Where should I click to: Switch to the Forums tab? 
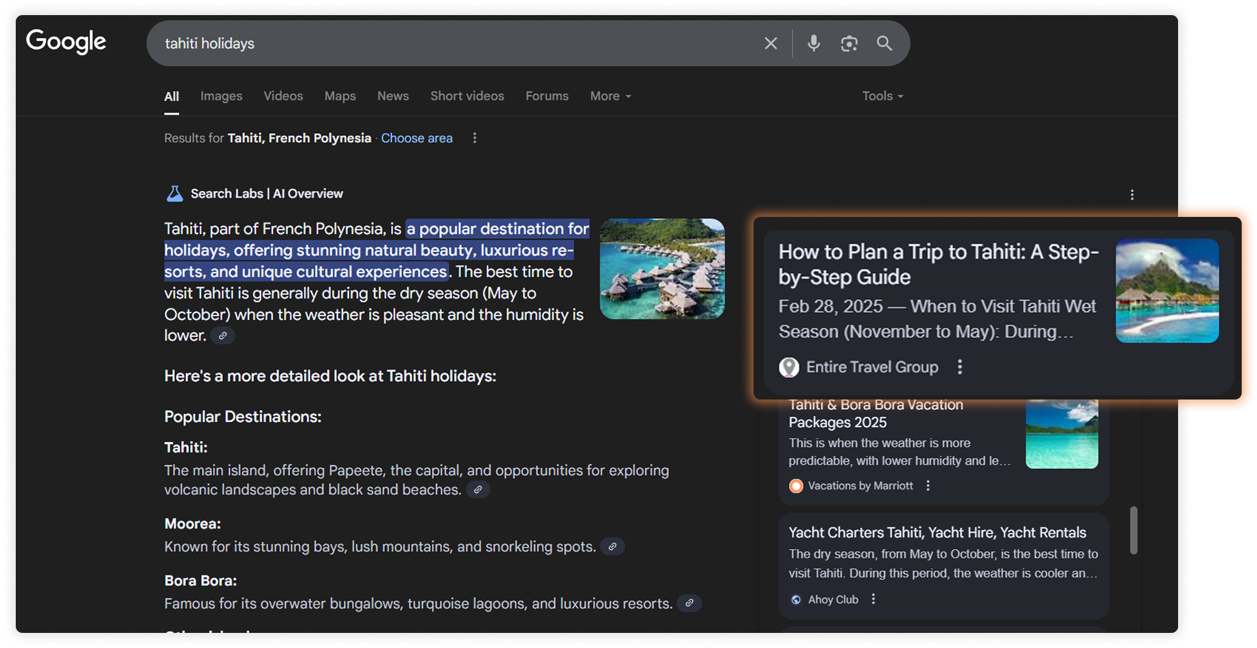547,96
